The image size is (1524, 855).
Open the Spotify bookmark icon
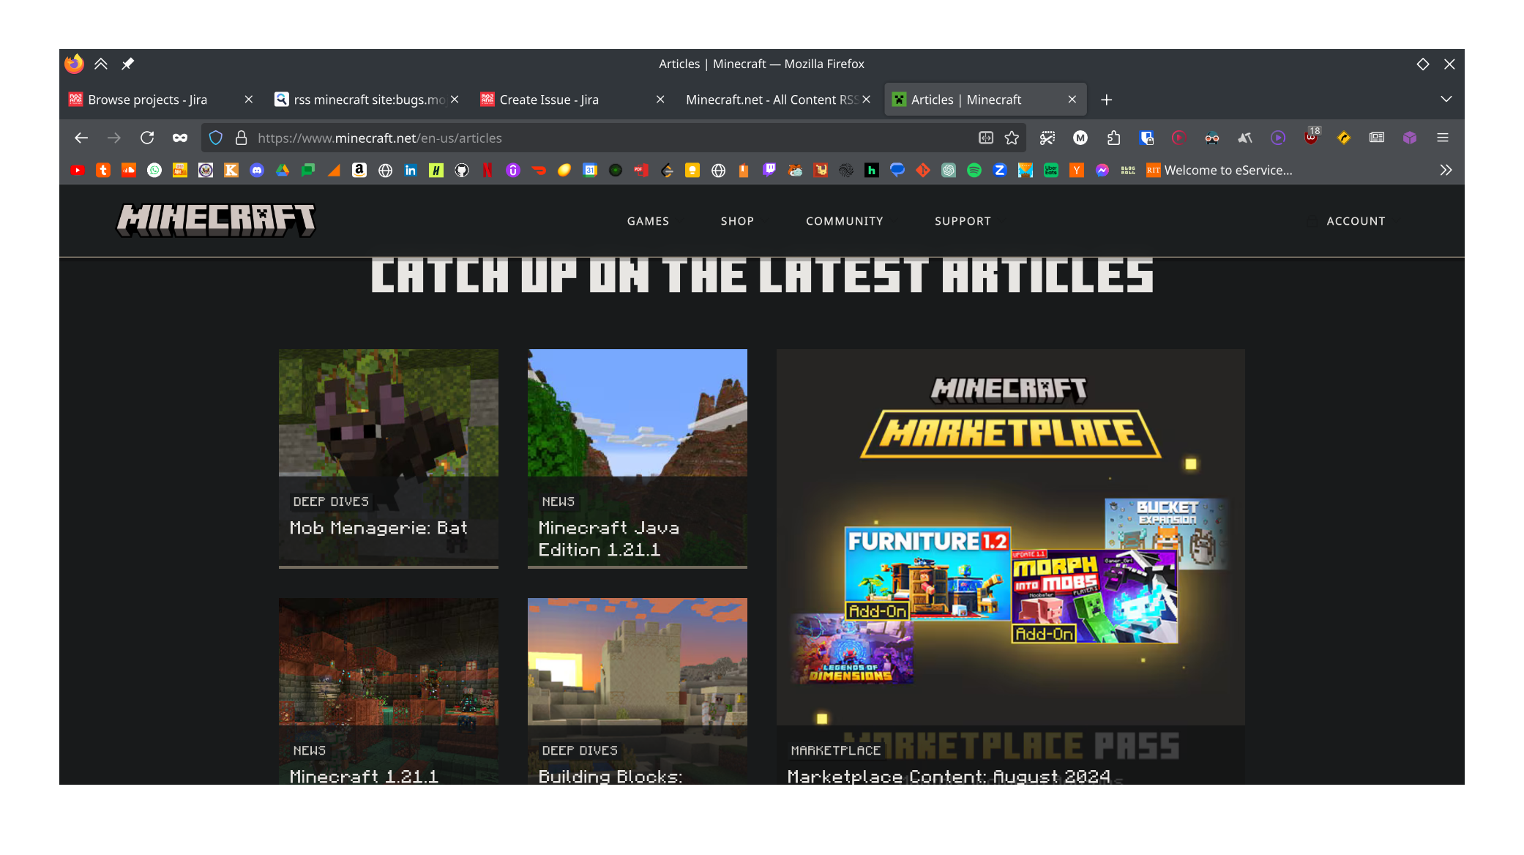[x=974, y=171]
